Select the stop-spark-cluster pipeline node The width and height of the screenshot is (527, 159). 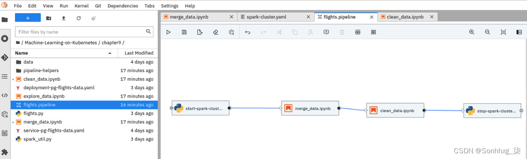click(x=492, y=110)
